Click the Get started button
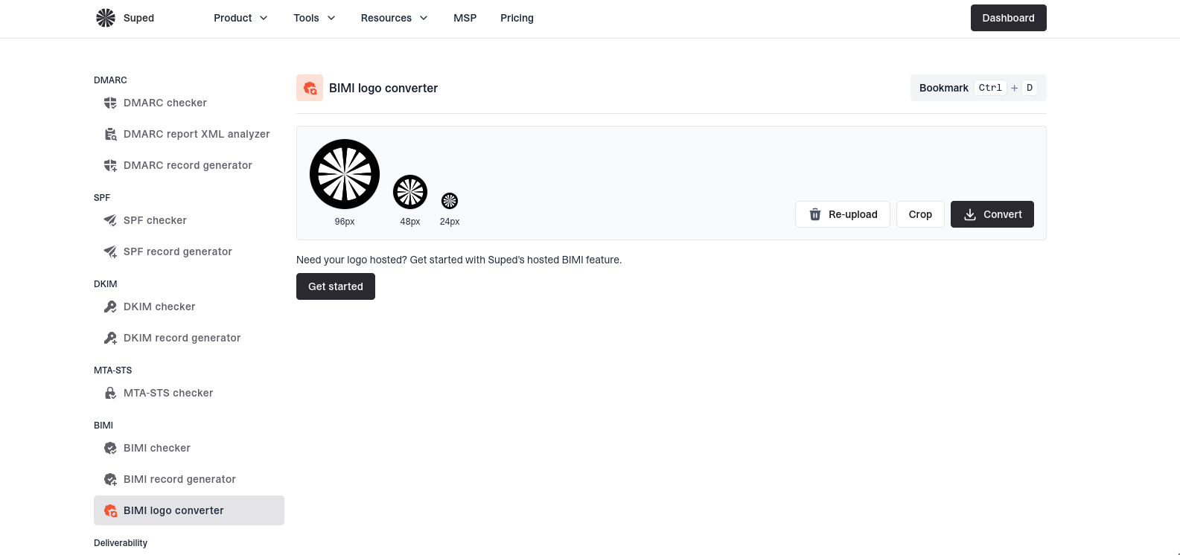Screen dimensions: 1180x555 point(336,286)
